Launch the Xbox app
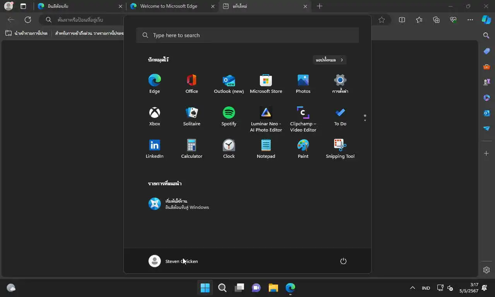 click(x=154, y=116)
